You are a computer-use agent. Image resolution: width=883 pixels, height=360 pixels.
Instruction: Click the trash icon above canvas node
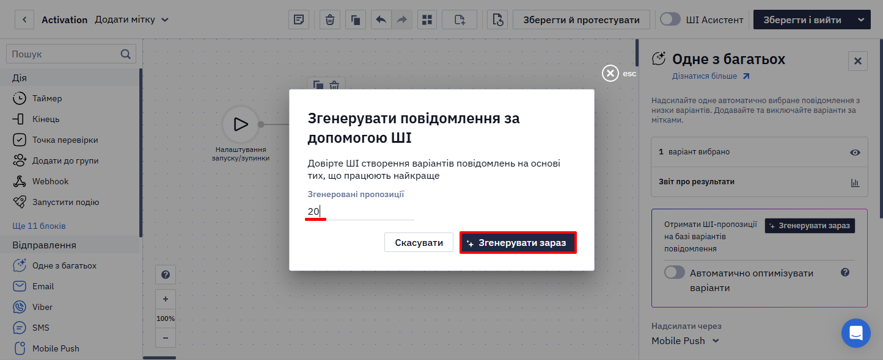334,85
